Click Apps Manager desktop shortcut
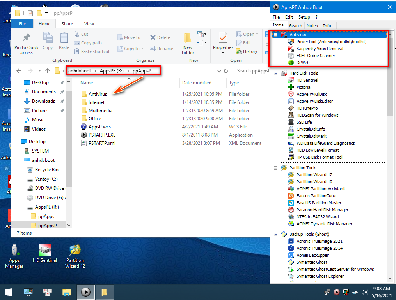The image size is (396, 300). tap(14, 256)
